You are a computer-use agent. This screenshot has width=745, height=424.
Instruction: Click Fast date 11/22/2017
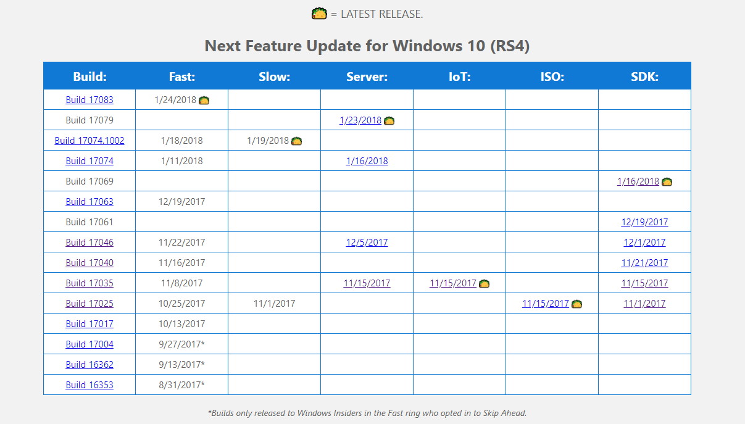pos(182,243)
